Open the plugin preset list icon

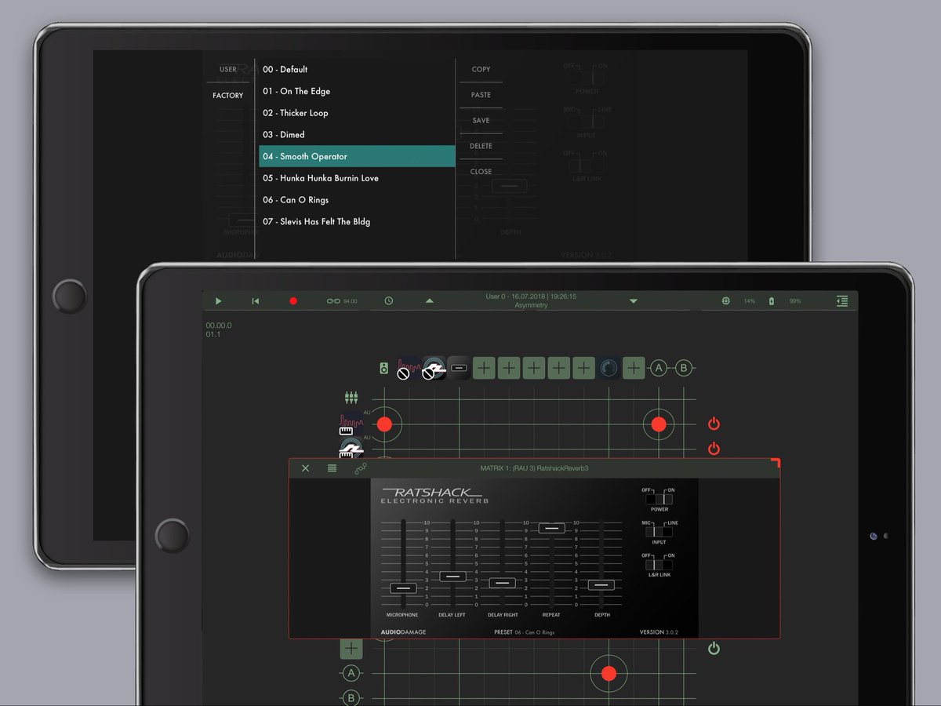click(332, 468)
